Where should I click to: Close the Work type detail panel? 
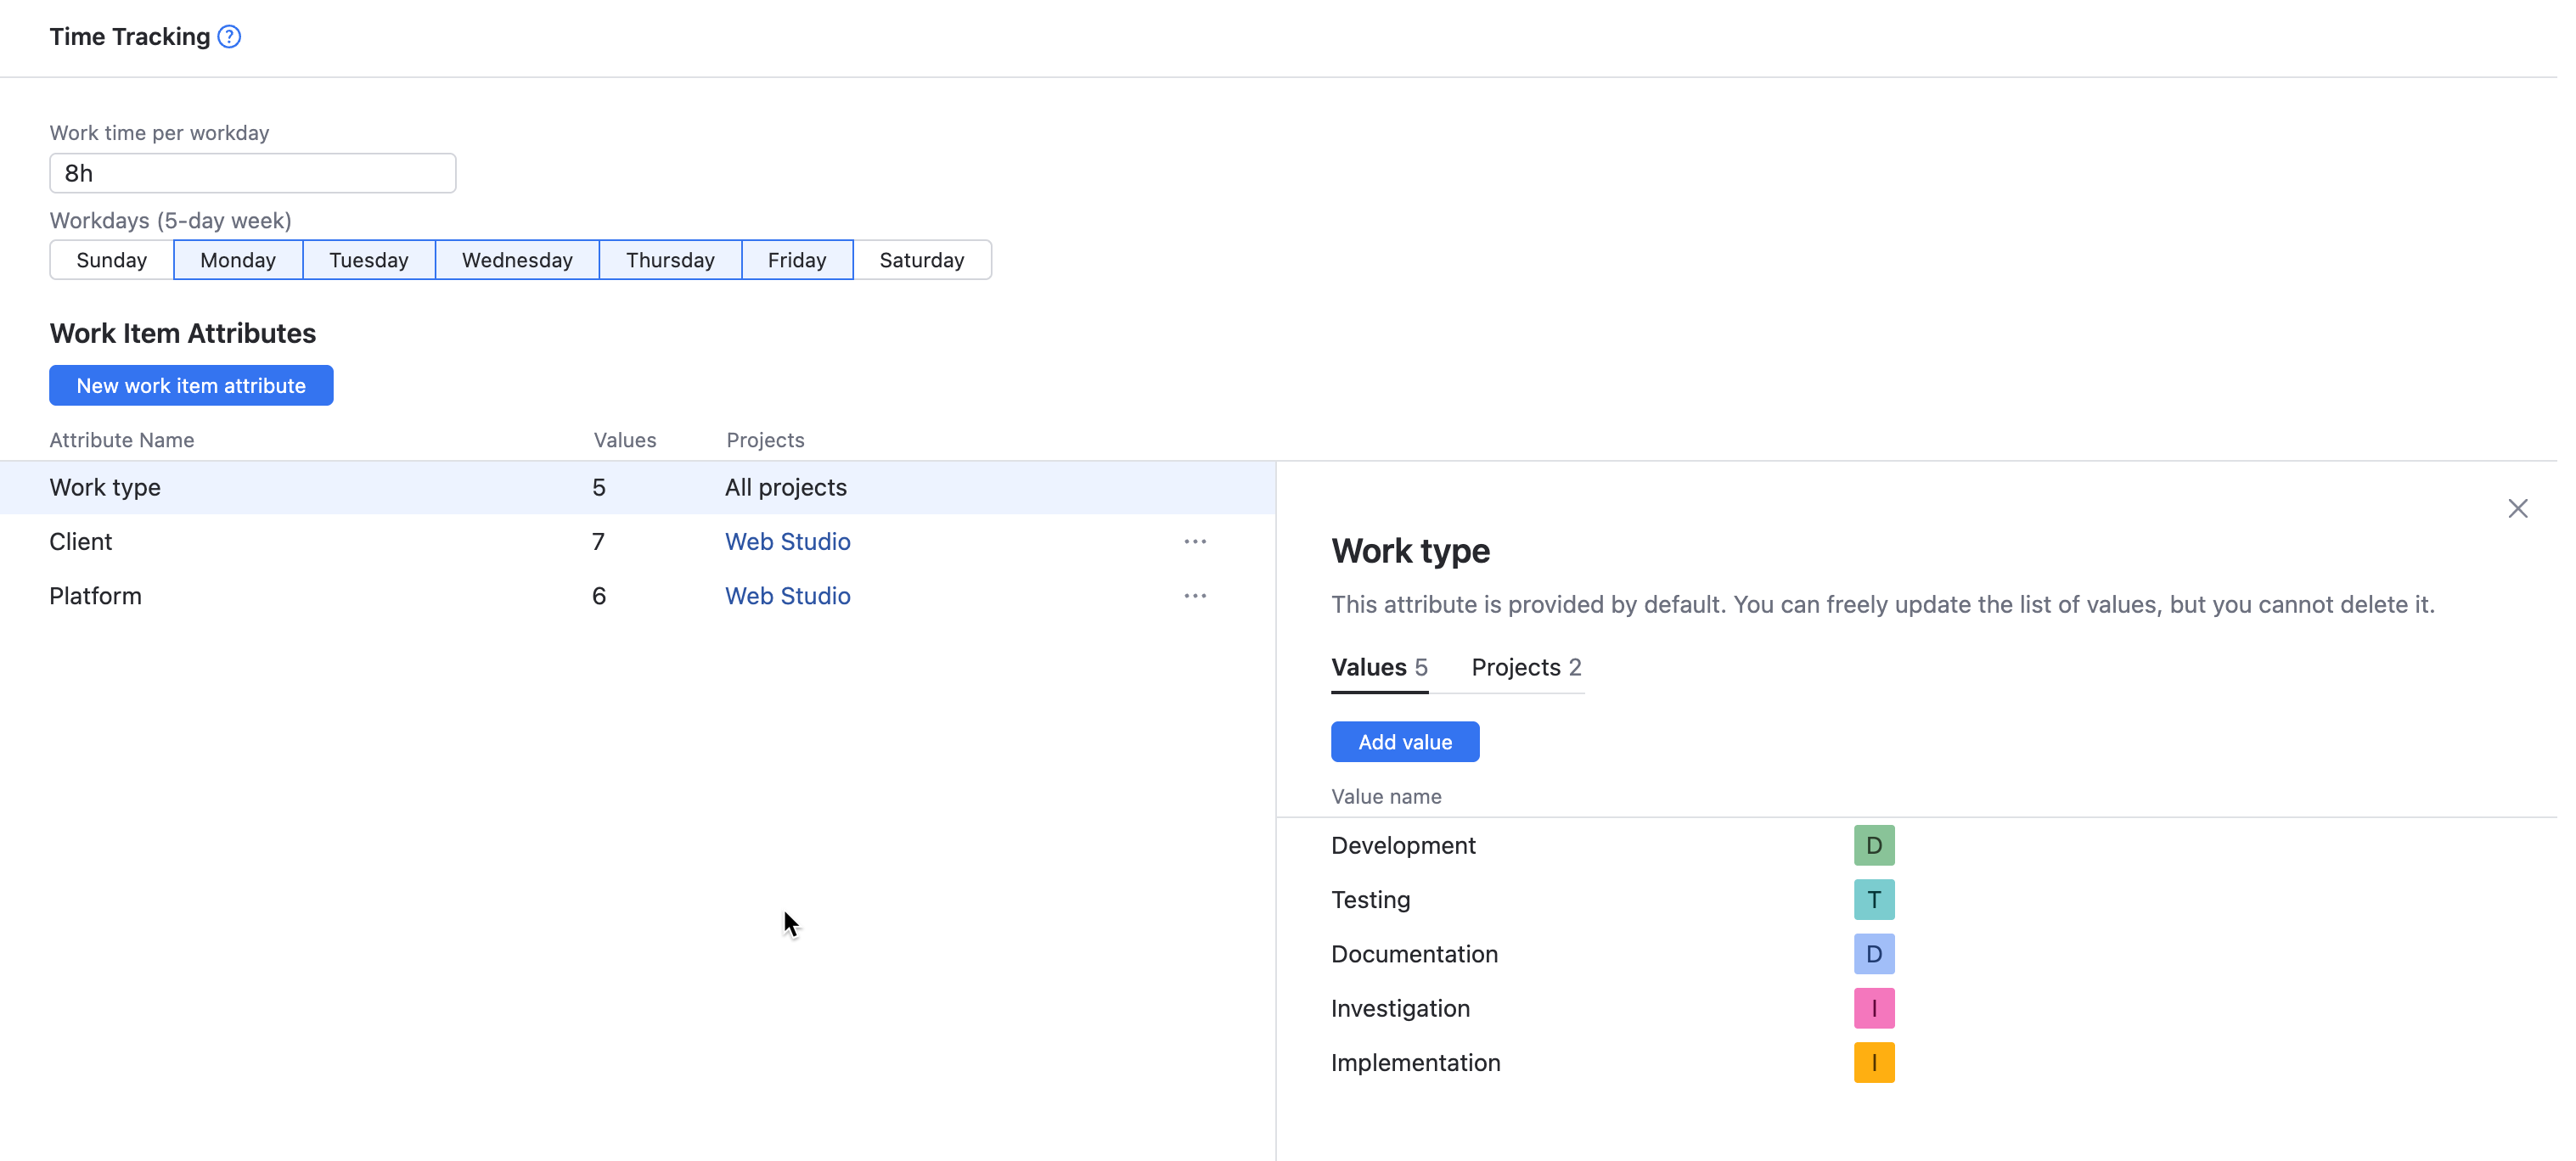(2518, 508)
